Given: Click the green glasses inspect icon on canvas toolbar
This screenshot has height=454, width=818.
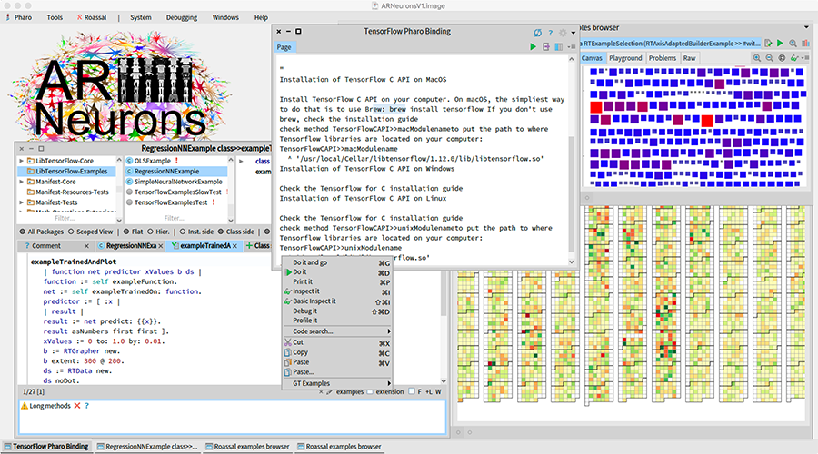Looking at the screenshot, I should tap(794, 58).
